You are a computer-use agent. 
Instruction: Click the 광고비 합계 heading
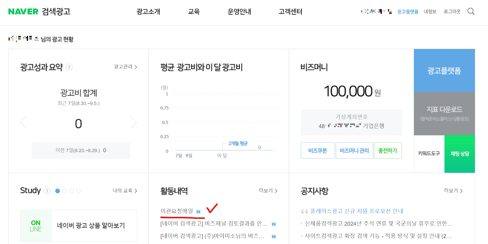pos(79,92)
